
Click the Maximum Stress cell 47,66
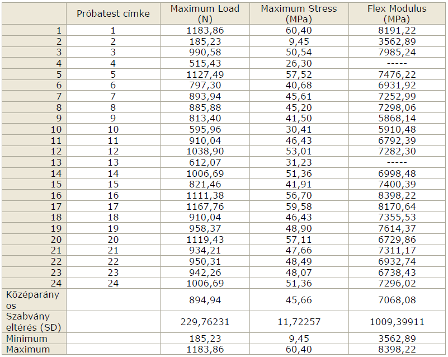coord(299,250)
